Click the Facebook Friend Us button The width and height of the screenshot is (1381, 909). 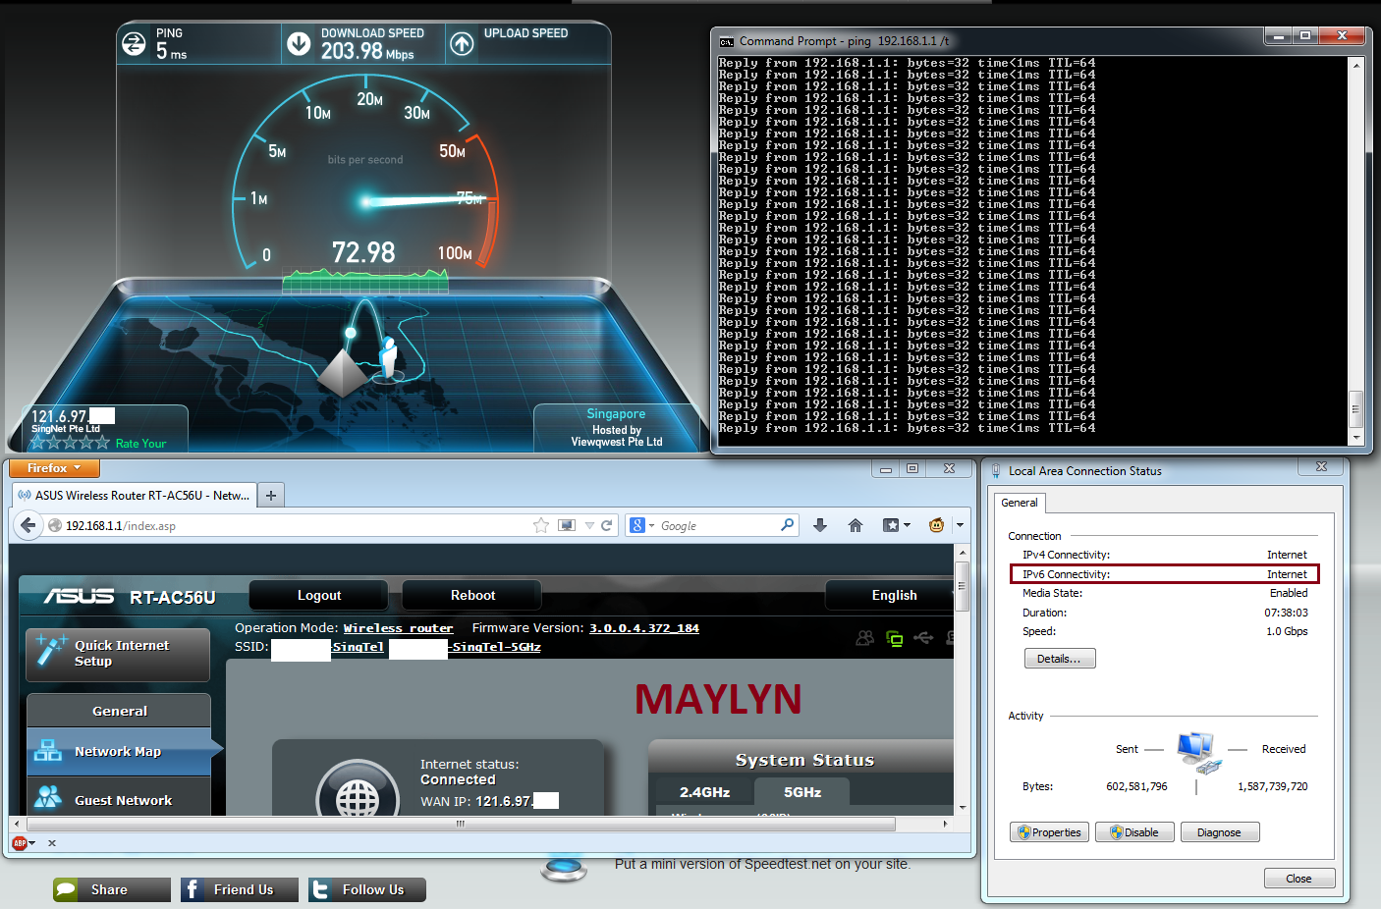coord(240,889)
